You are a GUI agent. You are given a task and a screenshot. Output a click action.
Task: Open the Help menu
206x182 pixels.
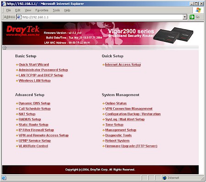click(67, 10)
